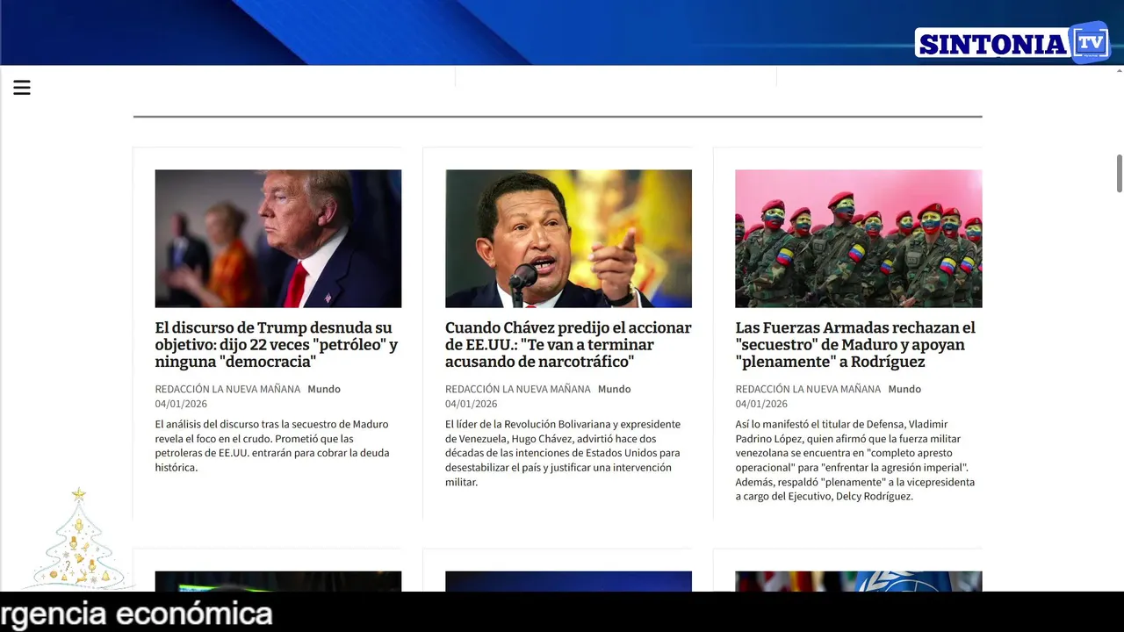Viewport: 1124px width, 632px height.
Task: Click the 'rgencia económica' ticker text
Action: (136, 613)
